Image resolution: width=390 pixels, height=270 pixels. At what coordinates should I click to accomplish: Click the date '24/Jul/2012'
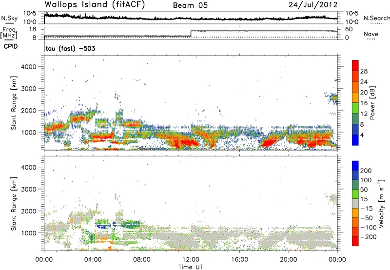(313, 5)
